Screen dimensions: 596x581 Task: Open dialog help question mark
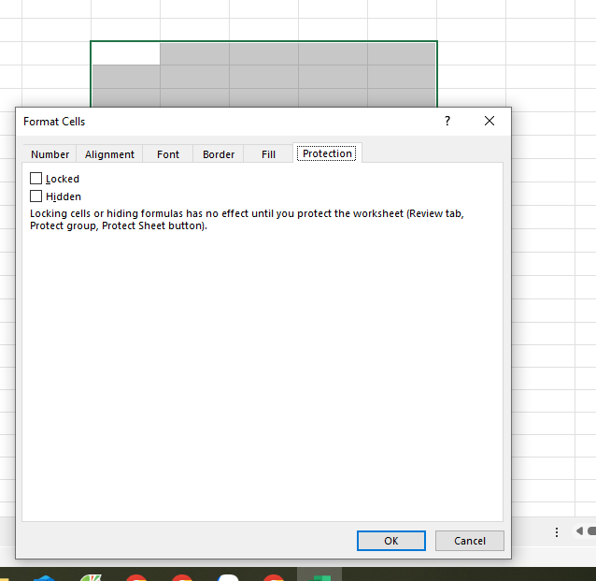point(447,121)
